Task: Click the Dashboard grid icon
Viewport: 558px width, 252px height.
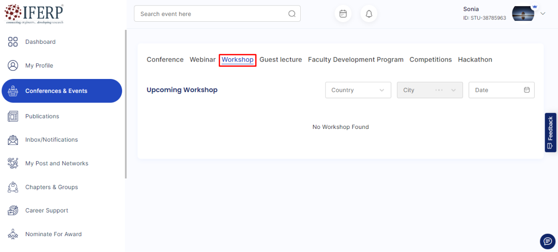Action: (13, 42)
